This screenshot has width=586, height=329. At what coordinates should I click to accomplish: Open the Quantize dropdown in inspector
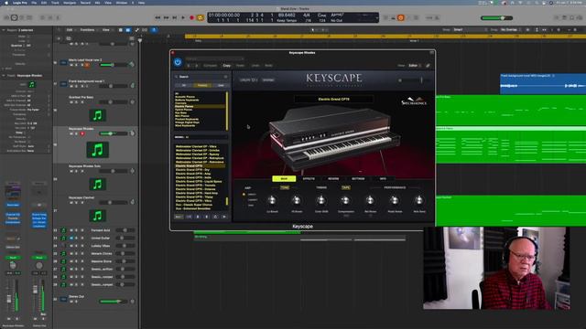coord(27,46)
